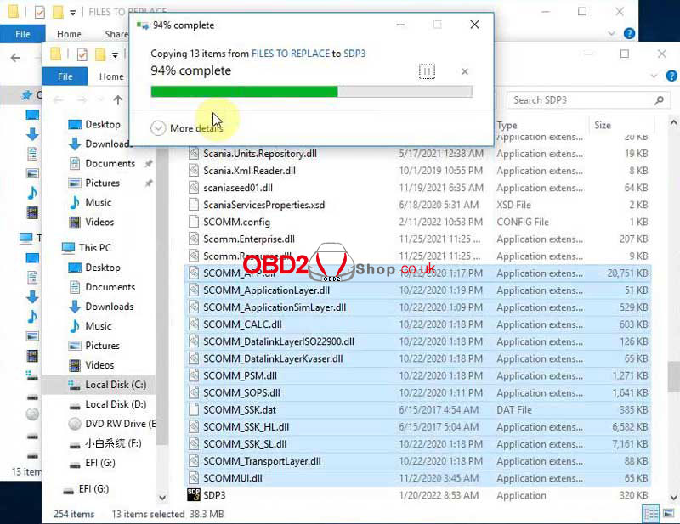
Task: Select SCOMM_TransportLayer.dll file
Action: (262, 461)
